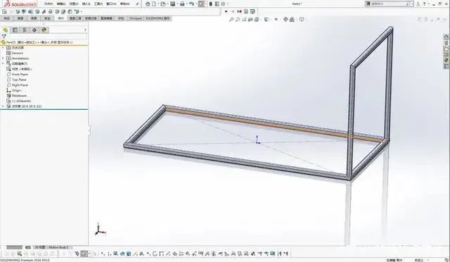Screen dimensions: 450x262
Task: Click Zoom to Fit in the heads-up view toolbar
Action: click(x=231, y=20)
